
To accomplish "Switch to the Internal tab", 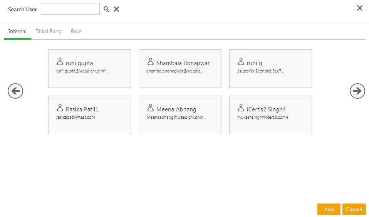I will click(17, 32).
